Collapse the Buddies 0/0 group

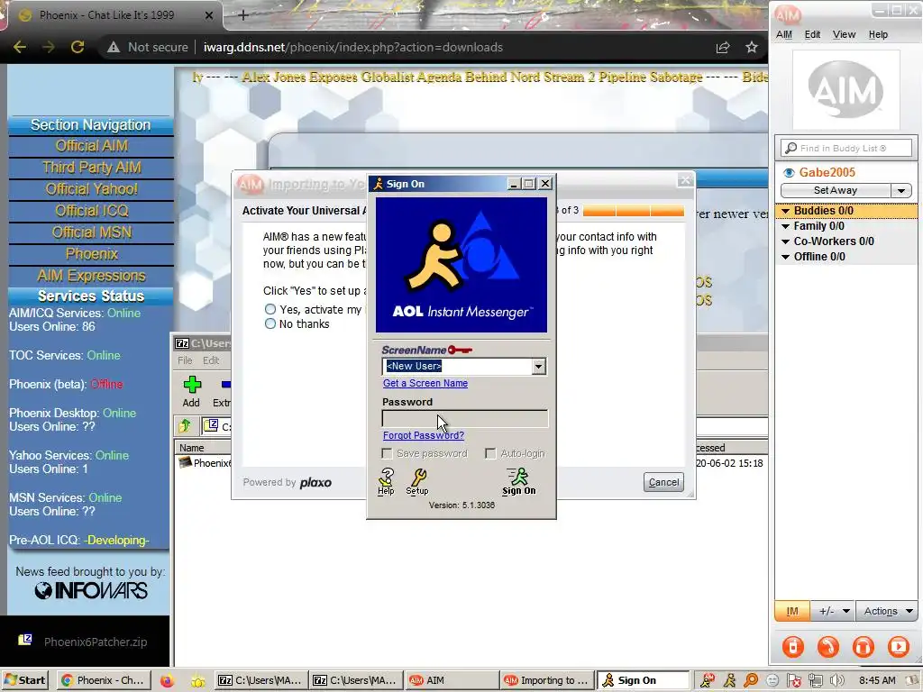(x=785, y=211)
